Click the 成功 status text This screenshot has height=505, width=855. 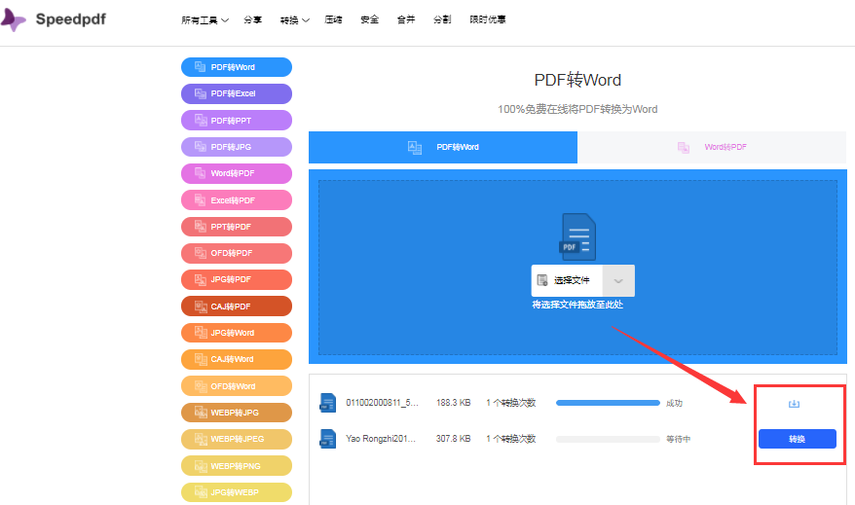pyautogui.click(x=675, y=403)
